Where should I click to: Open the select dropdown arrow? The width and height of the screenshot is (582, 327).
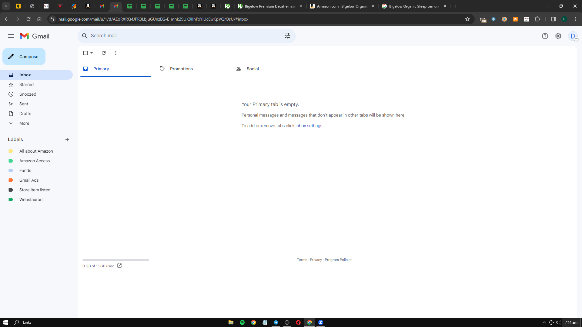point(92,53)
